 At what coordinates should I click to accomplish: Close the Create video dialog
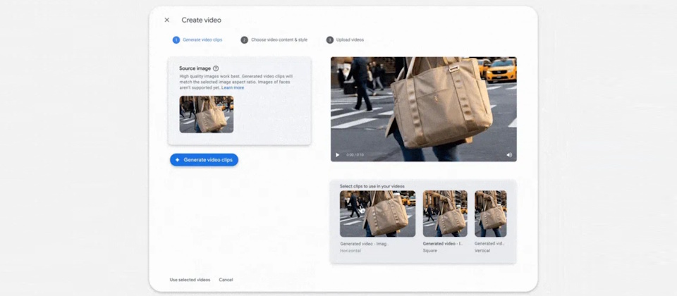(167, 20)
